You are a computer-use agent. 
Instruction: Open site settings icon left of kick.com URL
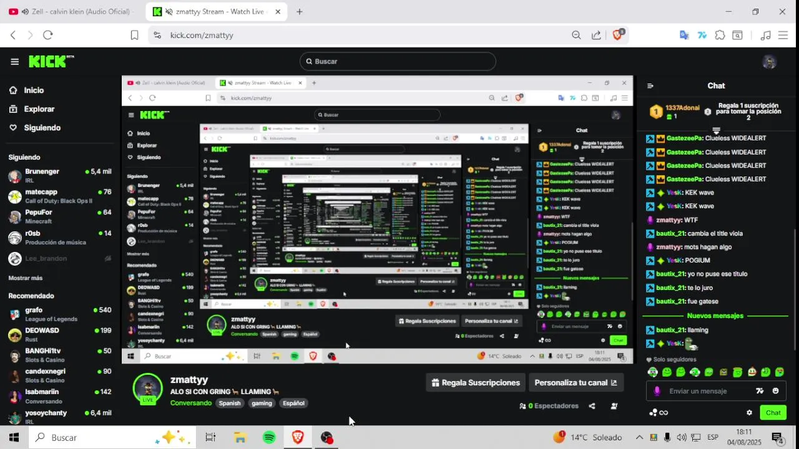(x=157, y=35)
